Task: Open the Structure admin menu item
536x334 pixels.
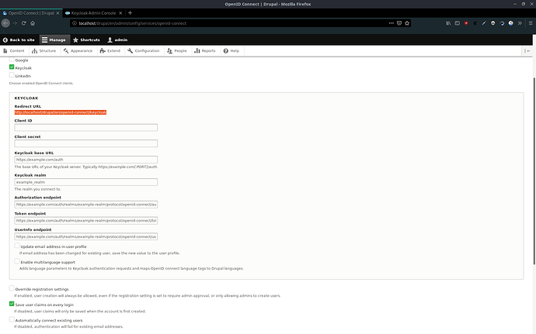Action: (x=44, y=51)
